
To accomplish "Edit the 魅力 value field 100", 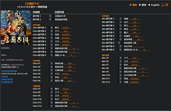I will click(x=135, y=33).
